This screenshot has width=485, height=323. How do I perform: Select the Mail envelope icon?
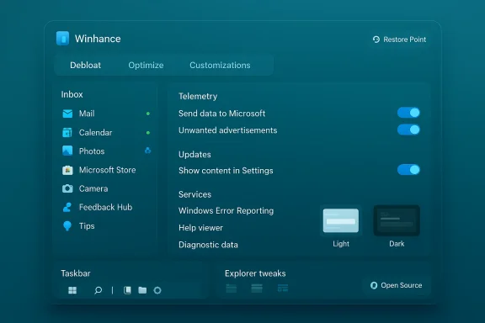67,114
